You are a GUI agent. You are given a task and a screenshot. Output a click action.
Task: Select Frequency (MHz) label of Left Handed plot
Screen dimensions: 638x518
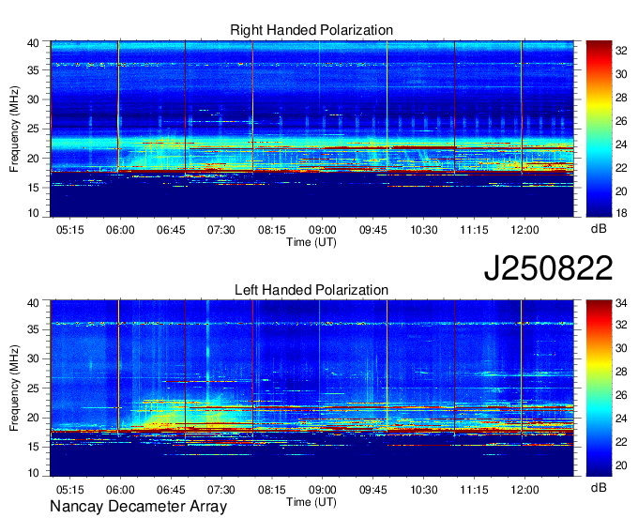pos(14,388)
